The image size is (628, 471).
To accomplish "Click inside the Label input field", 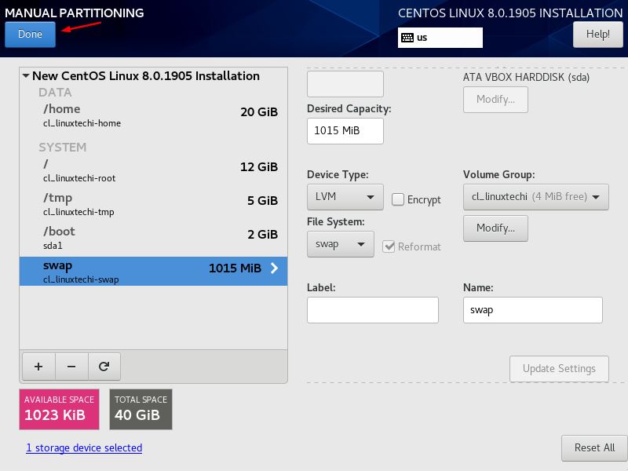I will click(372, 309).
